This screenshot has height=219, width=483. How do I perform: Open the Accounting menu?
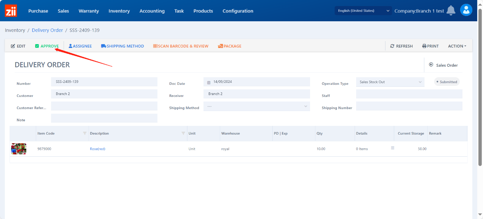click(x=152, y=11)
